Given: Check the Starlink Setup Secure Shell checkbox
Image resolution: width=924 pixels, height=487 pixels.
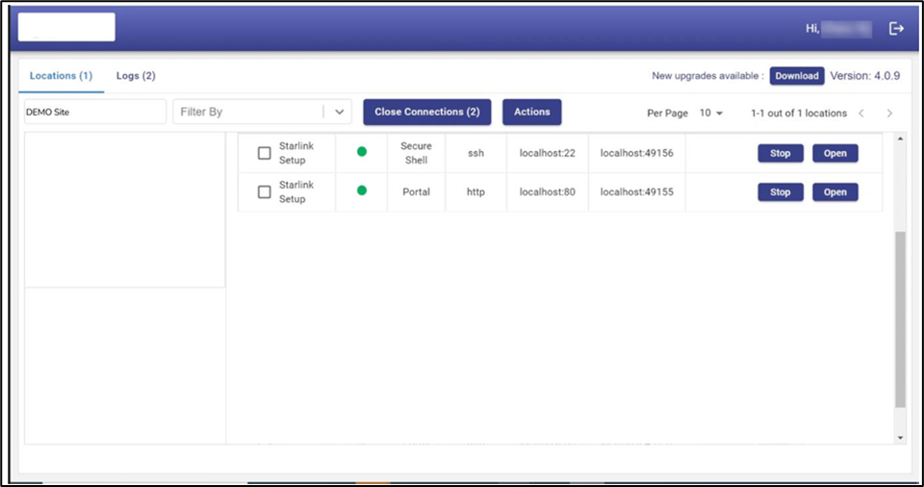Looking at the screenshot, I should (265, 153).
